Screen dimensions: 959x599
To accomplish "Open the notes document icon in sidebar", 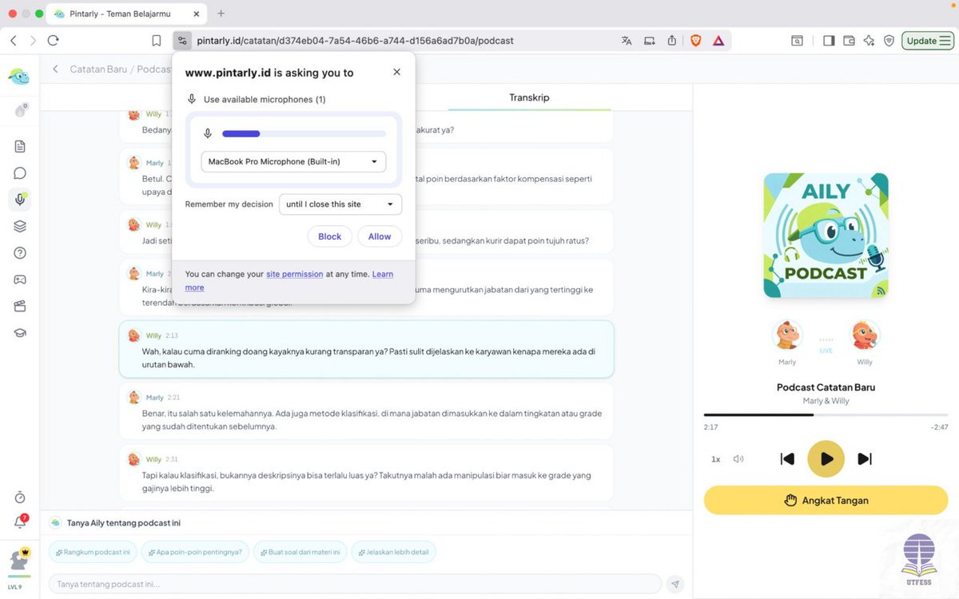I will [x=20, y=146].
